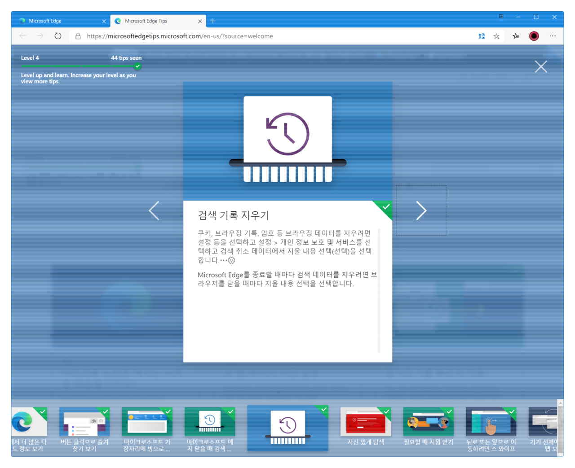Close the tips overlay with the X

click(541, 66)
